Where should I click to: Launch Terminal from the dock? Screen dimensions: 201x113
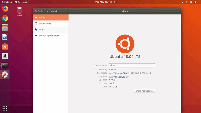click(x=5, y=65)
